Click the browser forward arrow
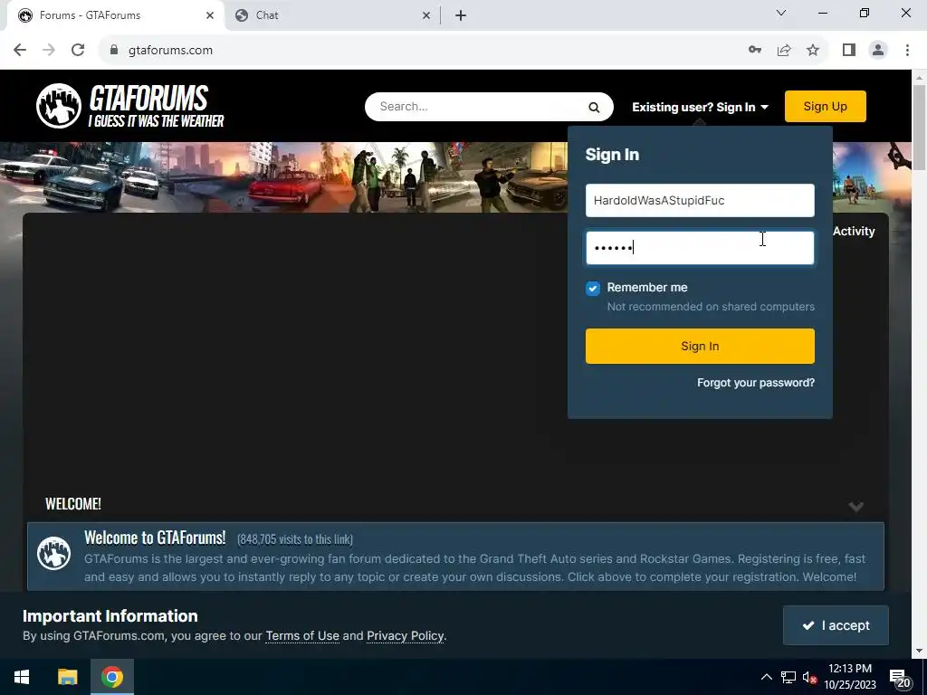927x695 pixels. pyautogui.click(x=49, y=50)
